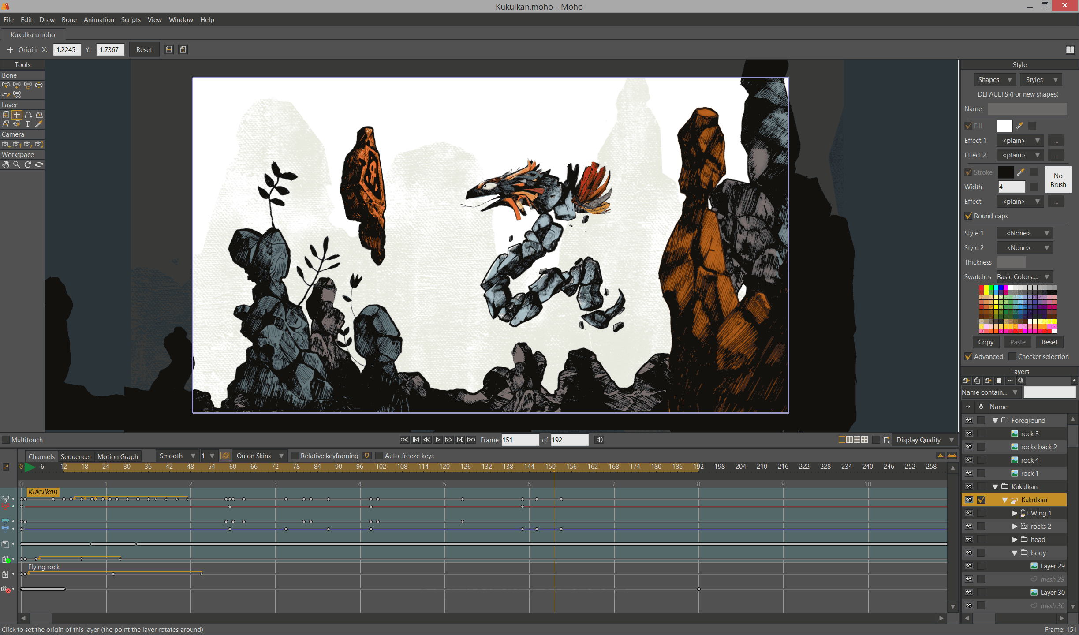Click the new layer icon in Layers panel
This screenshot has width=1079, height=635.
[x=966, y=381]
